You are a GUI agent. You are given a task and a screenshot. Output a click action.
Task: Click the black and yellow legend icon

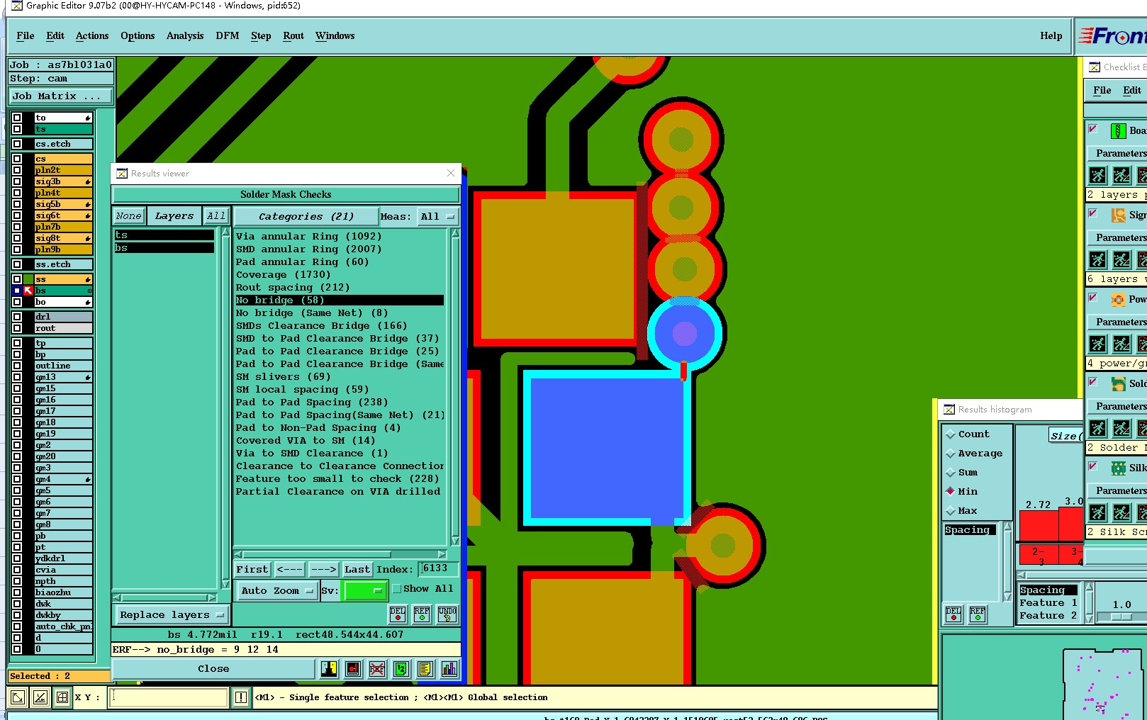tap(328, 668)
